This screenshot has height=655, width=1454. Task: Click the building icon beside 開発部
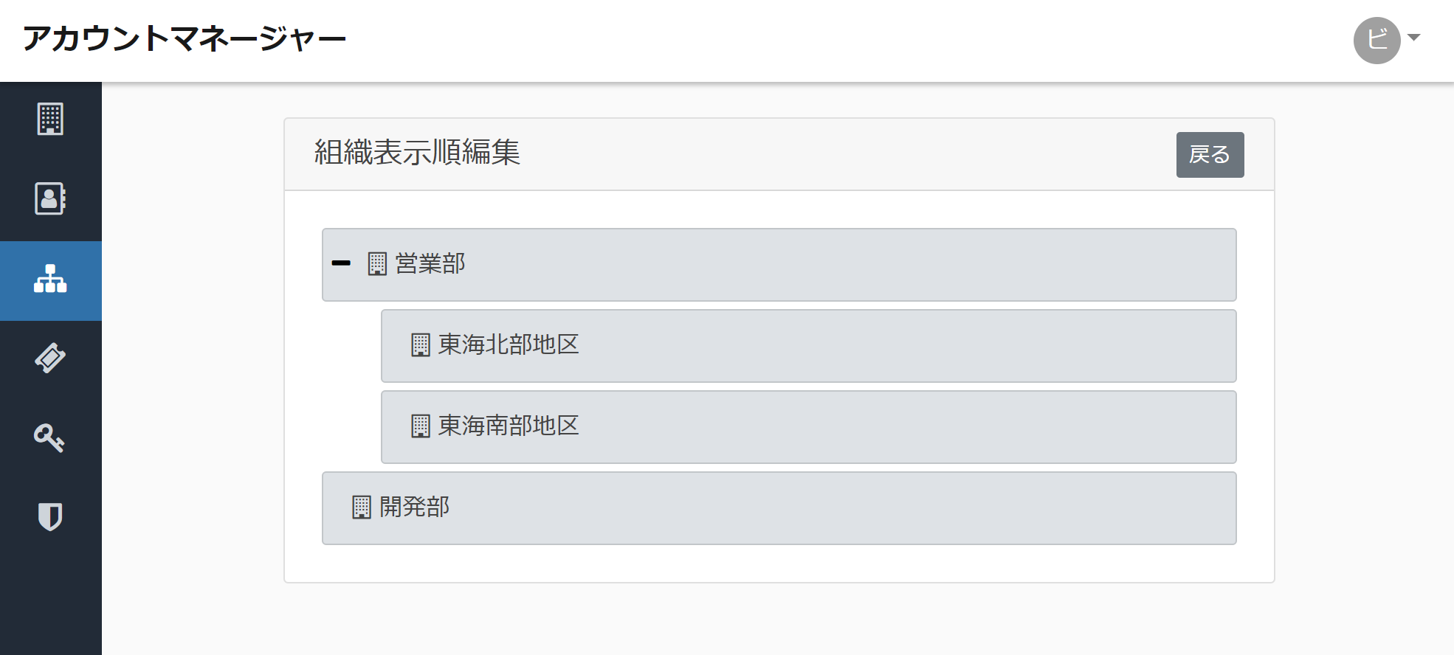[362, 507]
